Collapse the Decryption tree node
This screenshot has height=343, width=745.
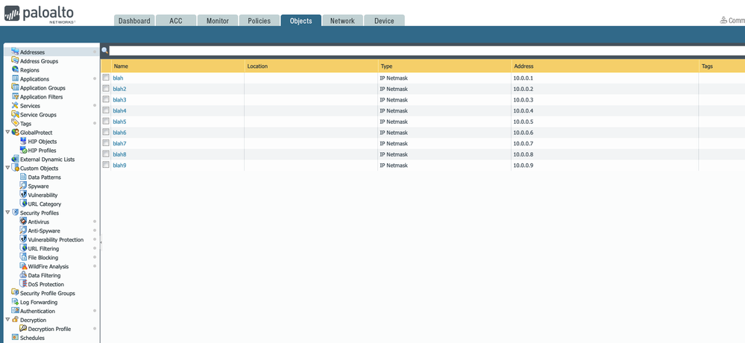point(7,320)
